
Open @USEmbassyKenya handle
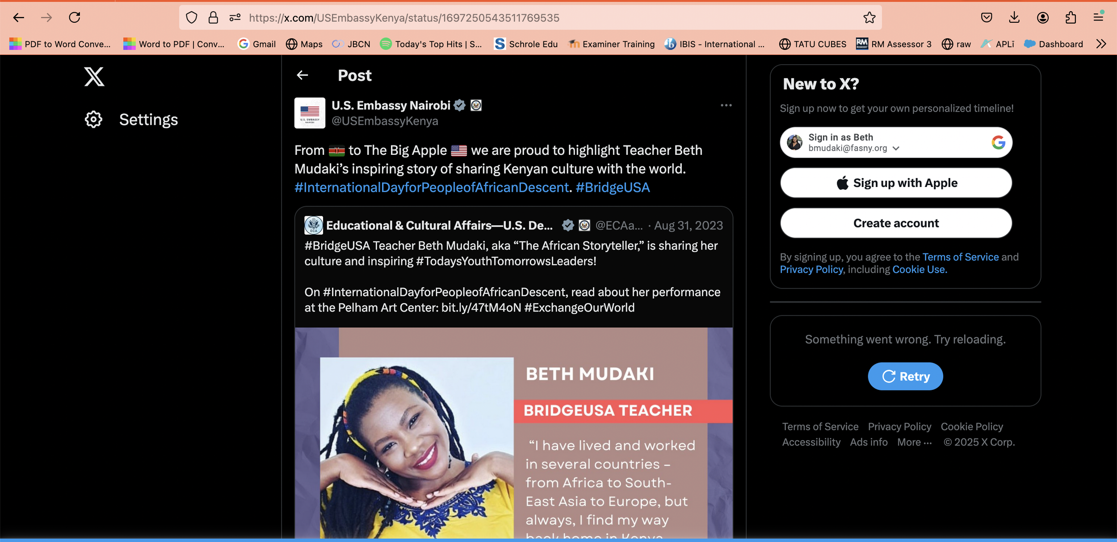385,121
